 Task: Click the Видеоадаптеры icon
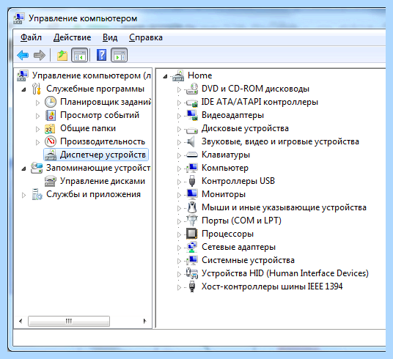click(192, 115)
